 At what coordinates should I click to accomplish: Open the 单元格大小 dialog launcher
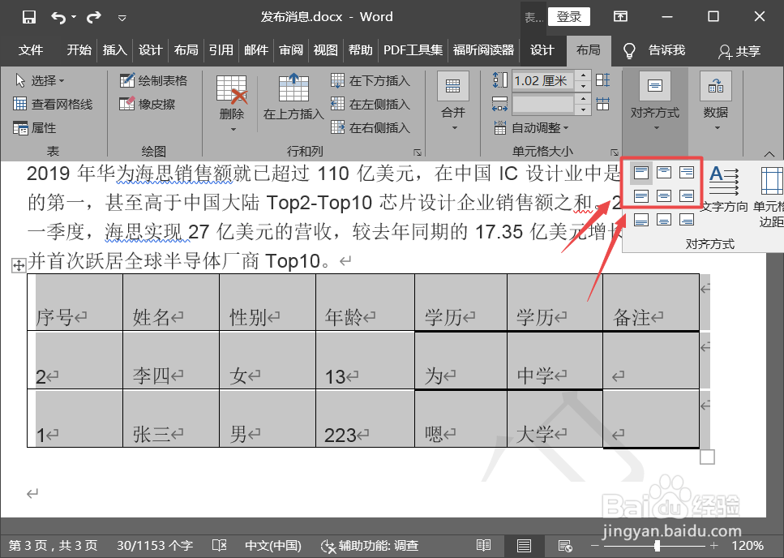click(615, 152)
